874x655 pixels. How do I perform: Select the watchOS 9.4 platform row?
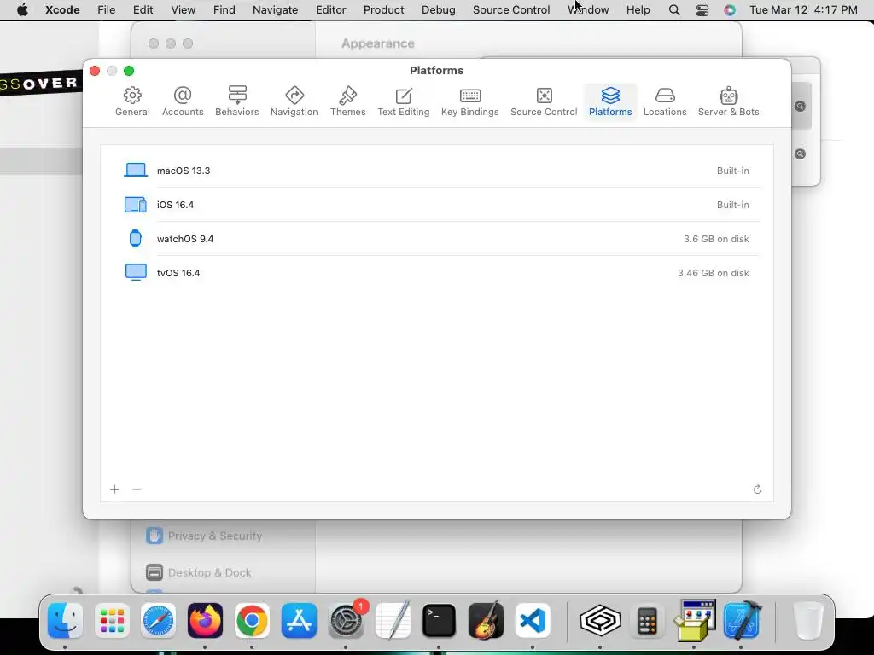pos(436,239)
